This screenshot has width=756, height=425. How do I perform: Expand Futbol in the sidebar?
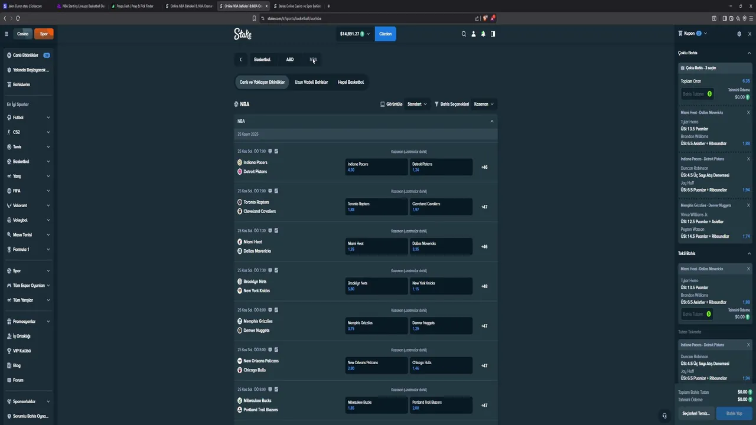[x=28, y=117]
